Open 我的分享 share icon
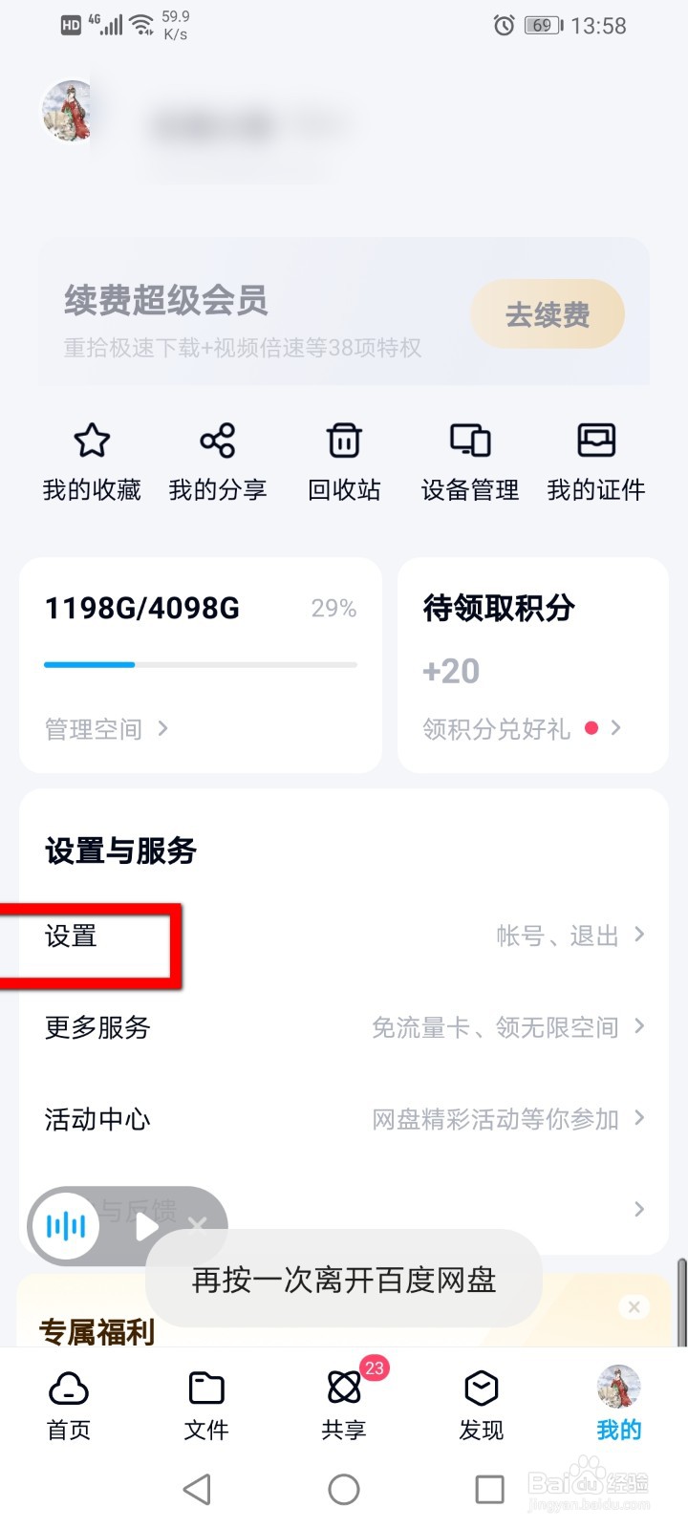The image size is (688, 1529). (218, 441)
